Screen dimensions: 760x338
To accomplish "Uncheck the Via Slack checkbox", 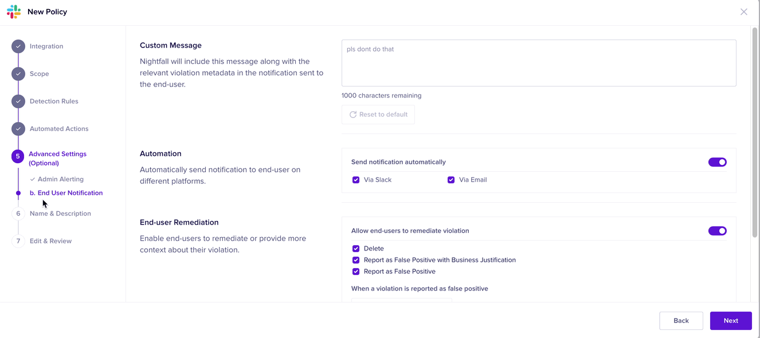I will (x=356, y=180).
